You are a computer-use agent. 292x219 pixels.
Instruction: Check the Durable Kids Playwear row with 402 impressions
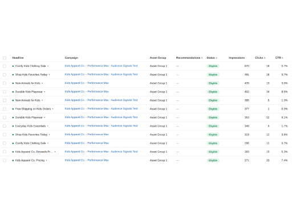tap(5, 92)
